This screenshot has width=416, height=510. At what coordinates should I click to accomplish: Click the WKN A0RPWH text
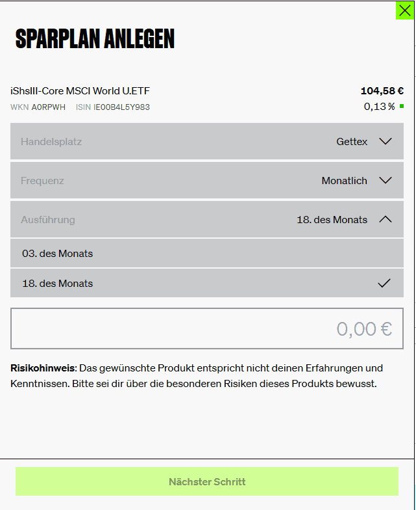point(38,107)
